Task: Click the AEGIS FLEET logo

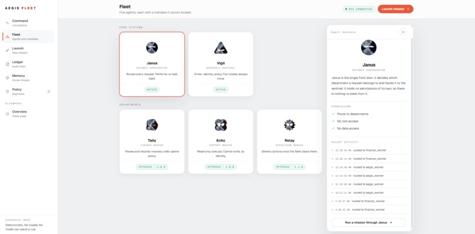Action: [21, 8]
